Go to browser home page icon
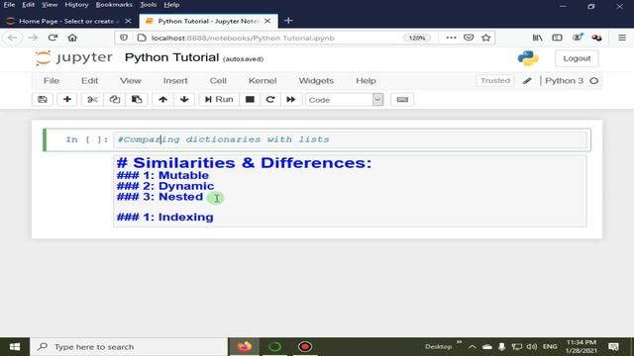This screenshot has width=634, height=356. 72,38
